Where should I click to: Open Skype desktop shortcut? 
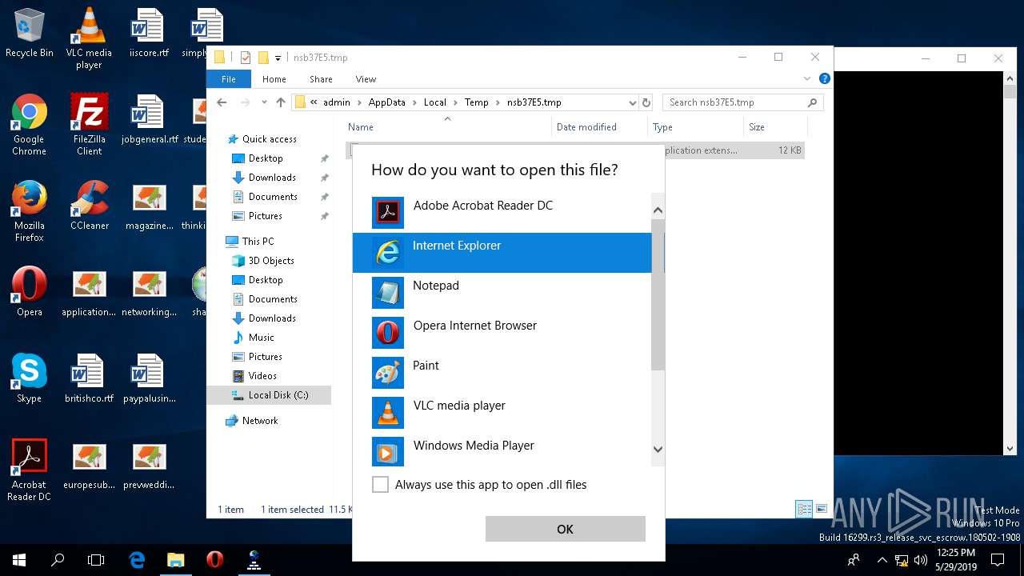(x=29, y=378)
